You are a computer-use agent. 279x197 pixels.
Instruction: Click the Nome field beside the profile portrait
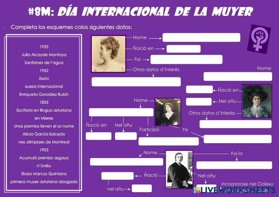click(x=201, y=37)
